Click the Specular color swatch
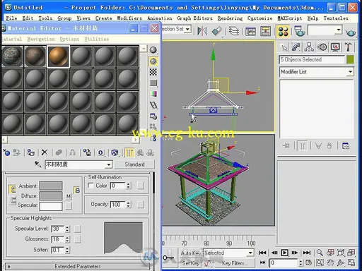Screen dimensions: 362x271 pos(51,206)
